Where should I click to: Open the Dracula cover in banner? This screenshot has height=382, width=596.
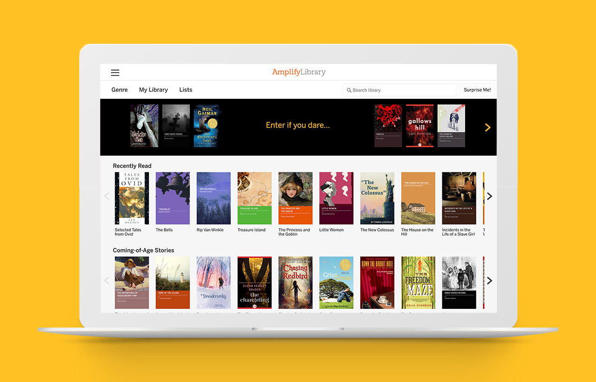(388, 126)
